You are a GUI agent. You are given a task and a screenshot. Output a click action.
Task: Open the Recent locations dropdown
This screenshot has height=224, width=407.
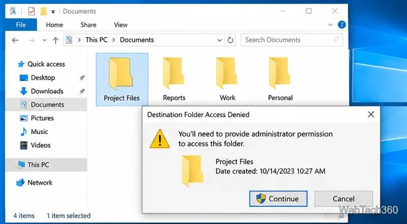44,40
